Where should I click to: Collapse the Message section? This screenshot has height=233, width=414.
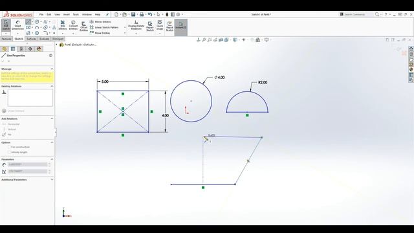point(52,69)
